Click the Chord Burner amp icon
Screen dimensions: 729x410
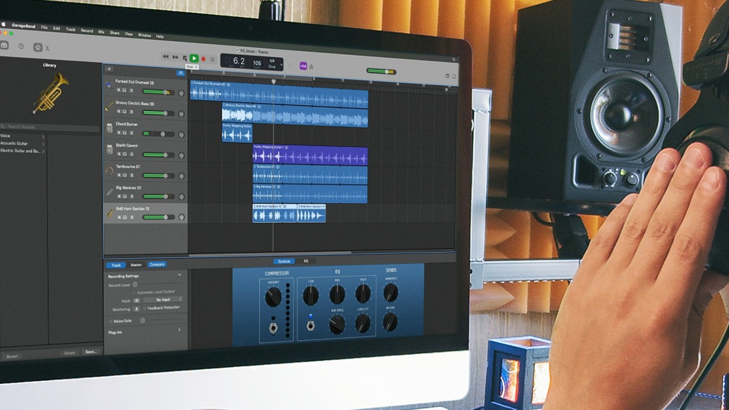109,129
